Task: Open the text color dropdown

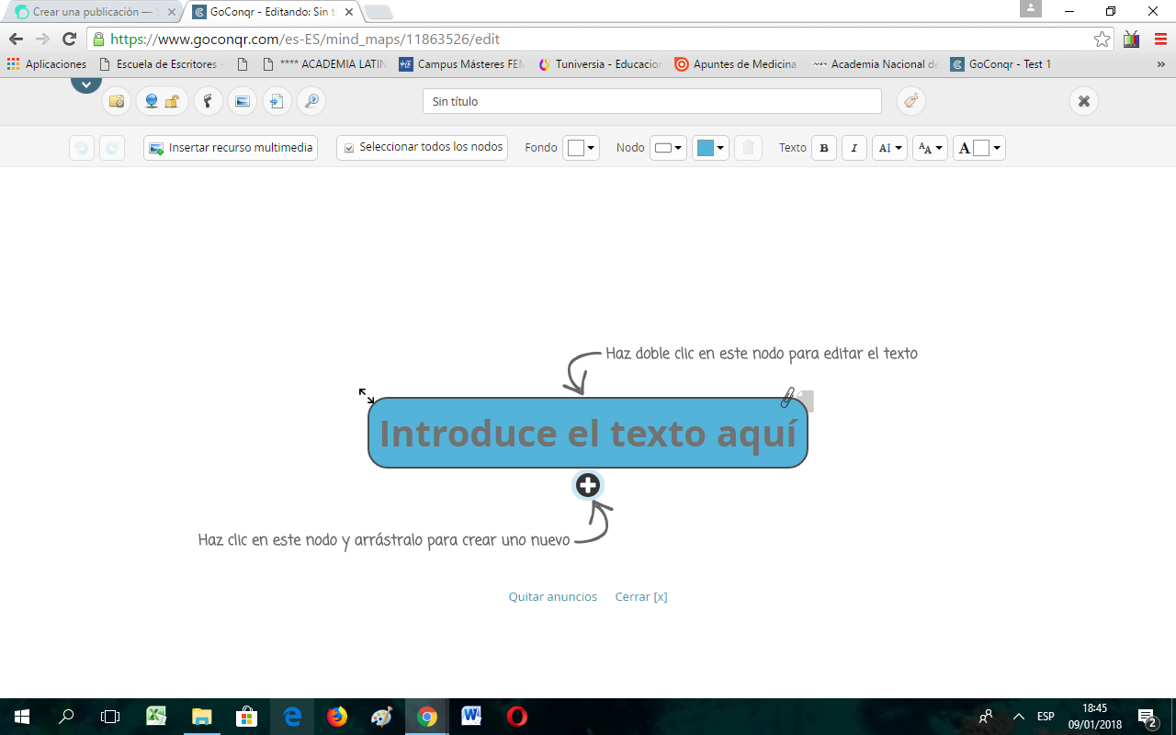Action: point(979,148)
